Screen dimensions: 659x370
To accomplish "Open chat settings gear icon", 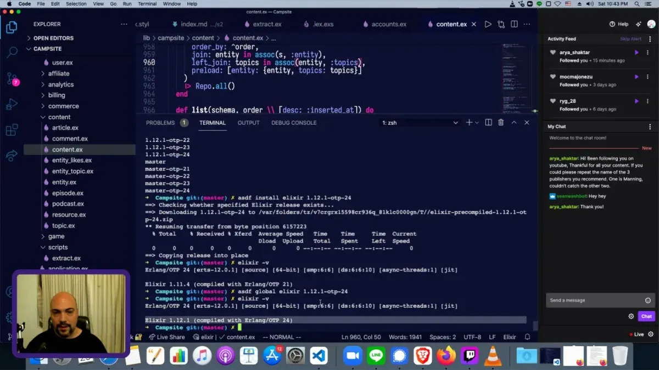I will tap(631, 316).
